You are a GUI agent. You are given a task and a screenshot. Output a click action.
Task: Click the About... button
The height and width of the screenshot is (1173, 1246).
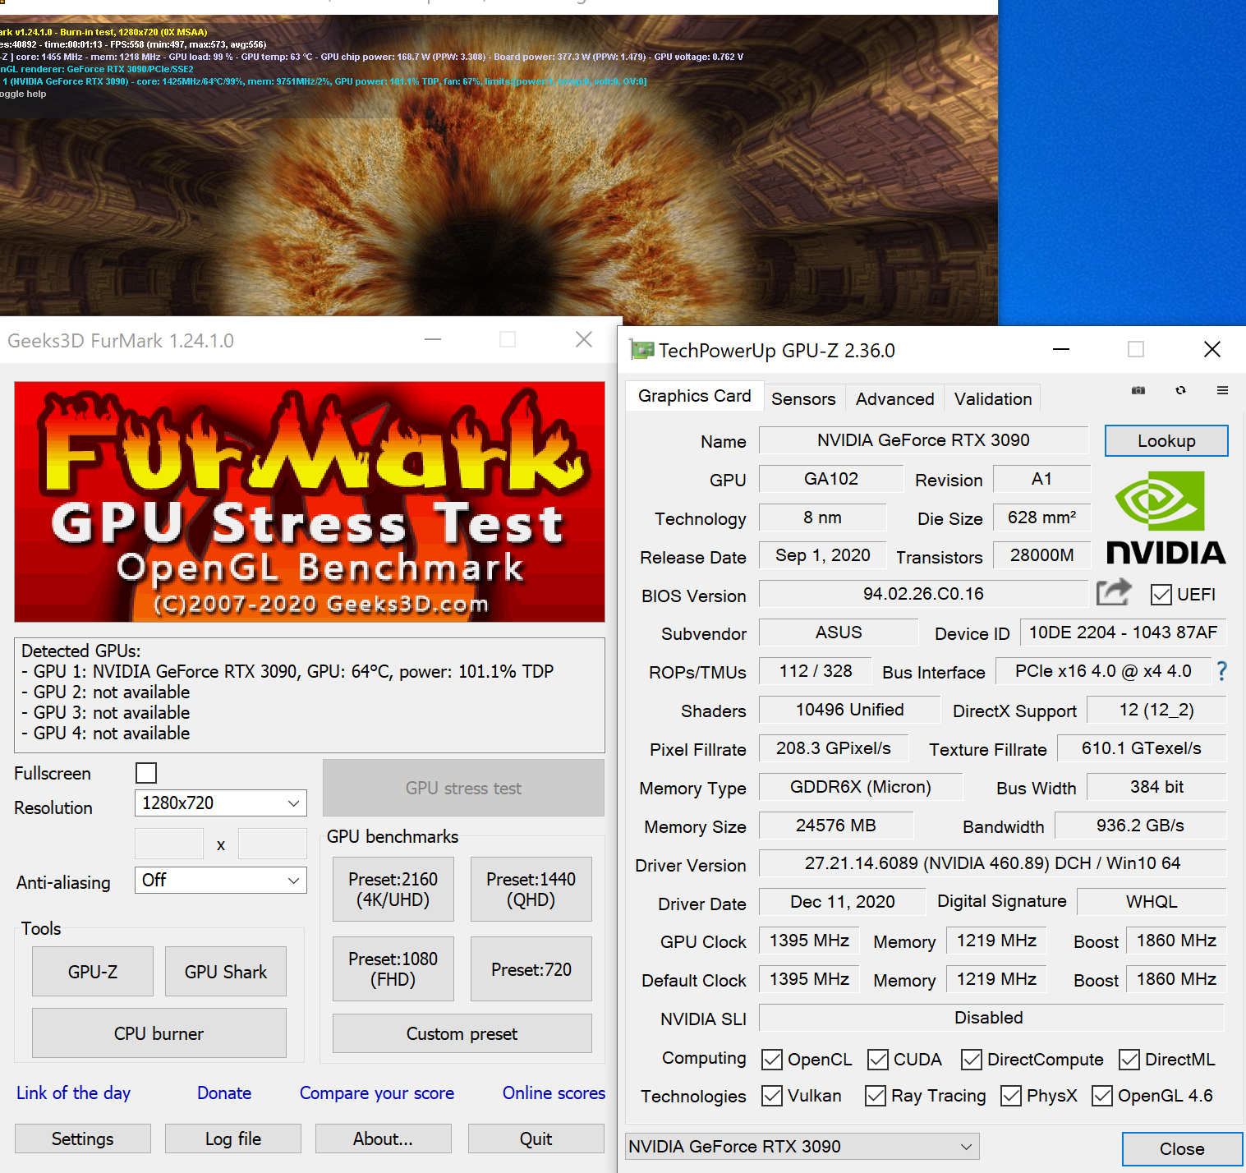point(383,1138)
